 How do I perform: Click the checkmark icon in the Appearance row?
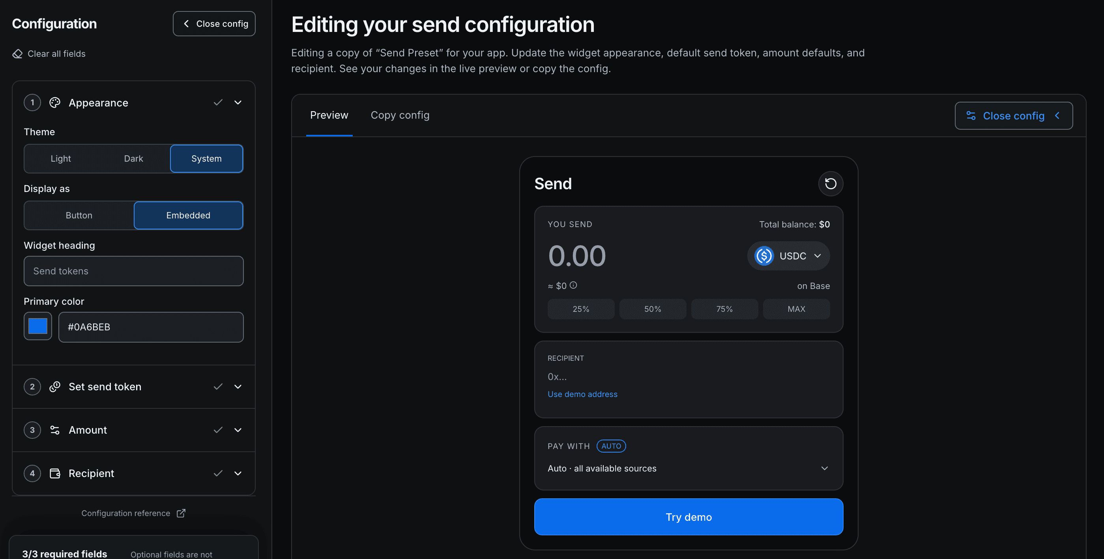pyautogui.click(x=218, y=102)
